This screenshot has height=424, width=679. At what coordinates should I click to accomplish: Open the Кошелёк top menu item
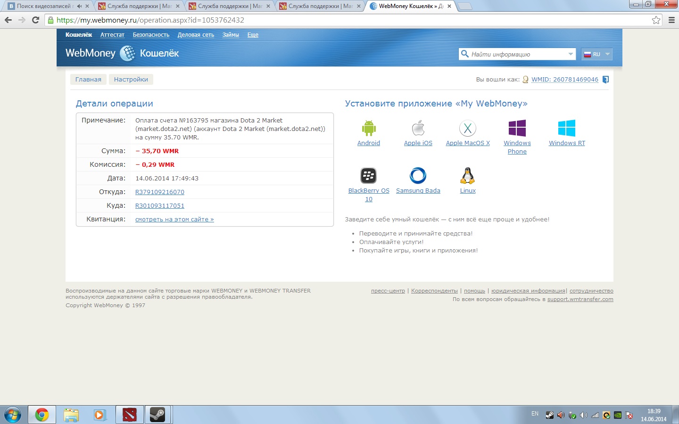[x=79, y=35]
